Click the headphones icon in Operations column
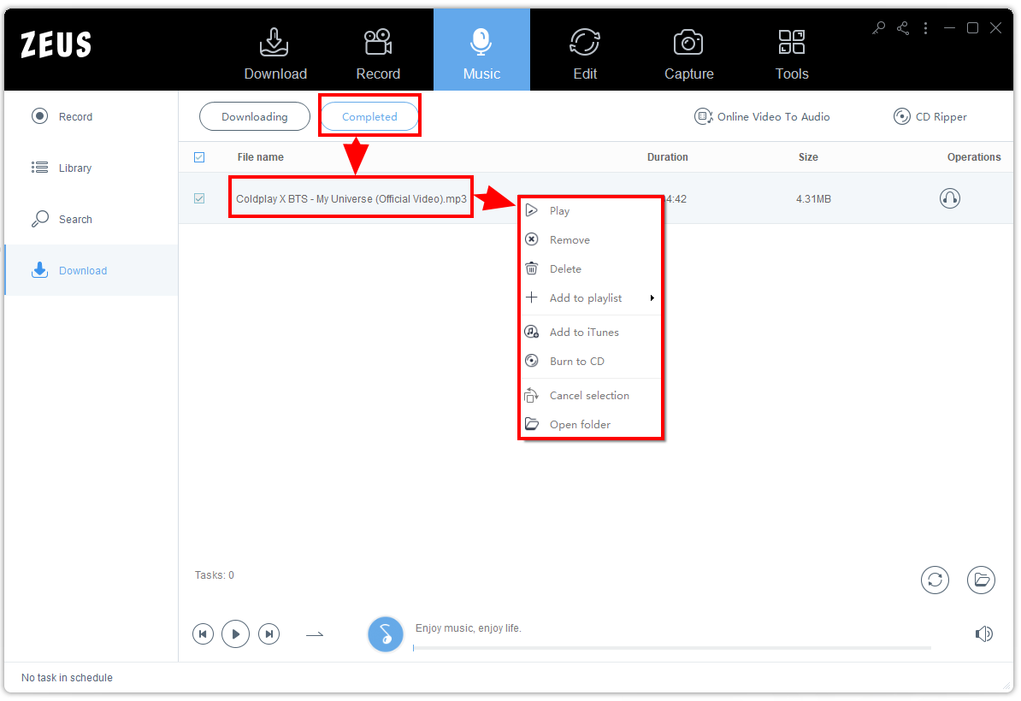This screenshot has width=1021, height=701. pyautogui.click(x=950, y=197)
